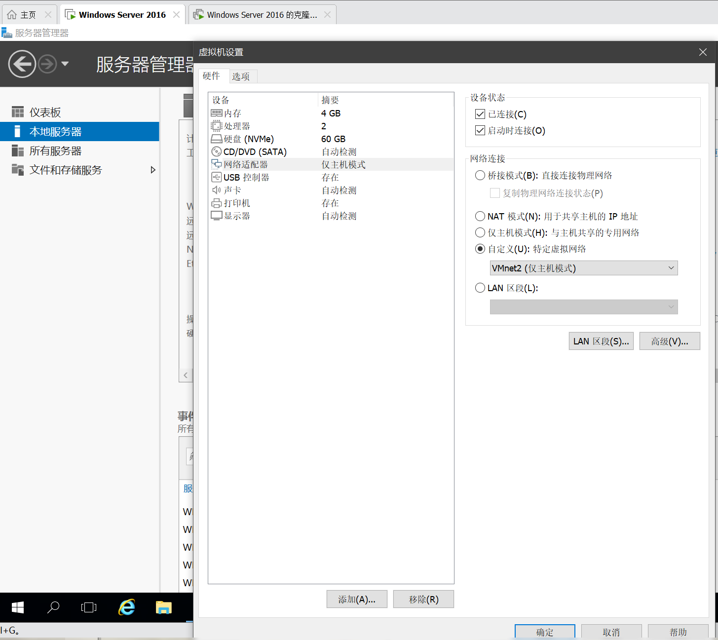The width and height of the screenshot is (718, 640).
Task: Select the network adapter icon
Action: [216, 164]
